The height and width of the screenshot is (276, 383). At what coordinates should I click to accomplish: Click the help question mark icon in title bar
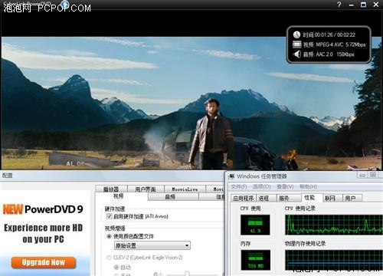(339, 5)
